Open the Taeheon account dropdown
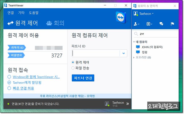This screenshot has height=114, width=184. [146, 14]
